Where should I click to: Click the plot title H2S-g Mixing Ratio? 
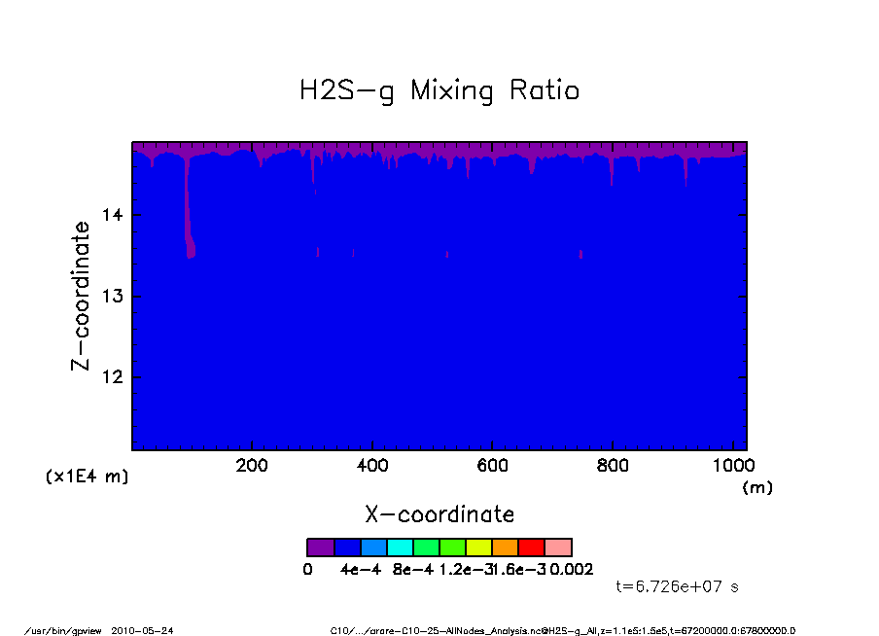click(439, 91)
